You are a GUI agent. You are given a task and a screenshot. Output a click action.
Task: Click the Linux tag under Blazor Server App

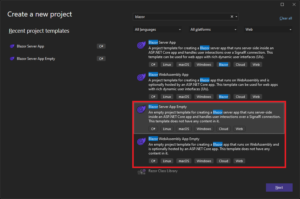click(x=167, y=65)
